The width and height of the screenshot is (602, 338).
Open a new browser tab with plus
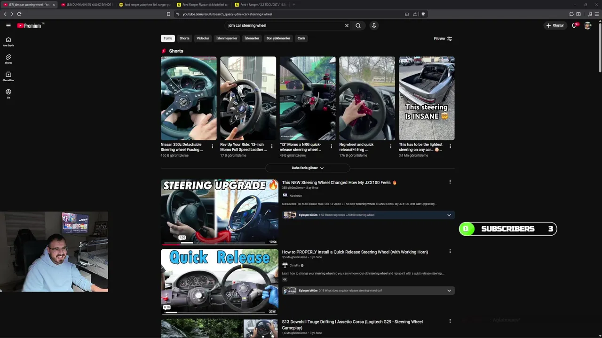pyautogui.click(x=293, y=5)
